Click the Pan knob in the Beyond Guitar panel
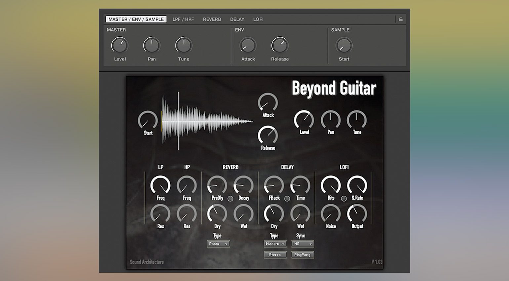Image resolution: width=509 pixels, height=281 pixels. click(x=331, y=120)
